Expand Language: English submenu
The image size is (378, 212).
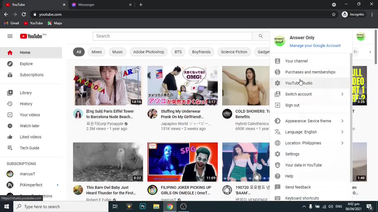tap(310, 132)
